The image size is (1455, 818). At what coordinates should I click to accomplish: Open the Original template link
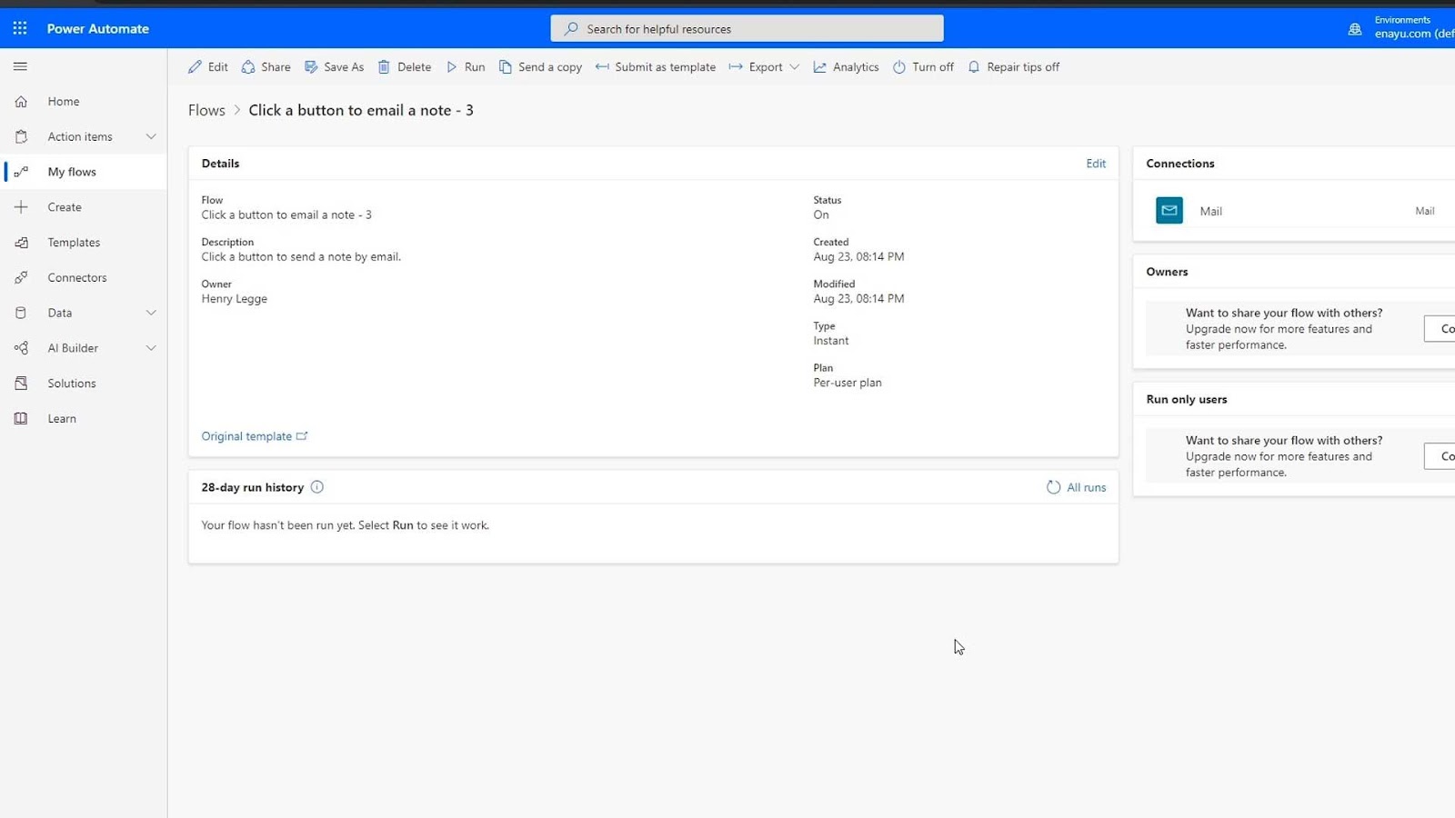(x=255, y=436)
